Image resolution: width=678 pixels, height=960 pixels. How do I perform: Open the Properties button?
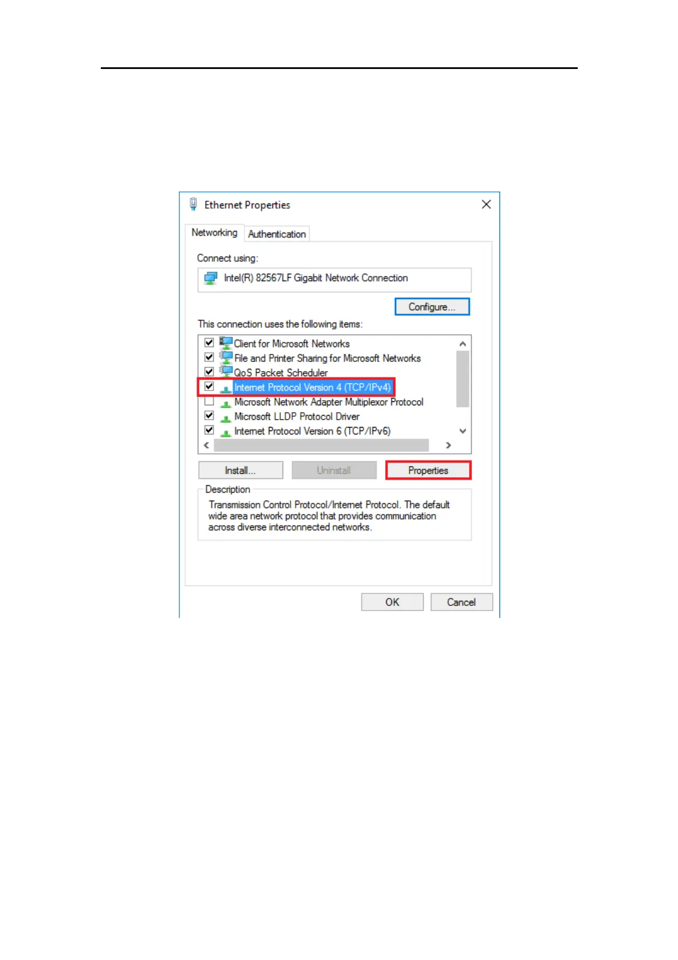(428, 470)
